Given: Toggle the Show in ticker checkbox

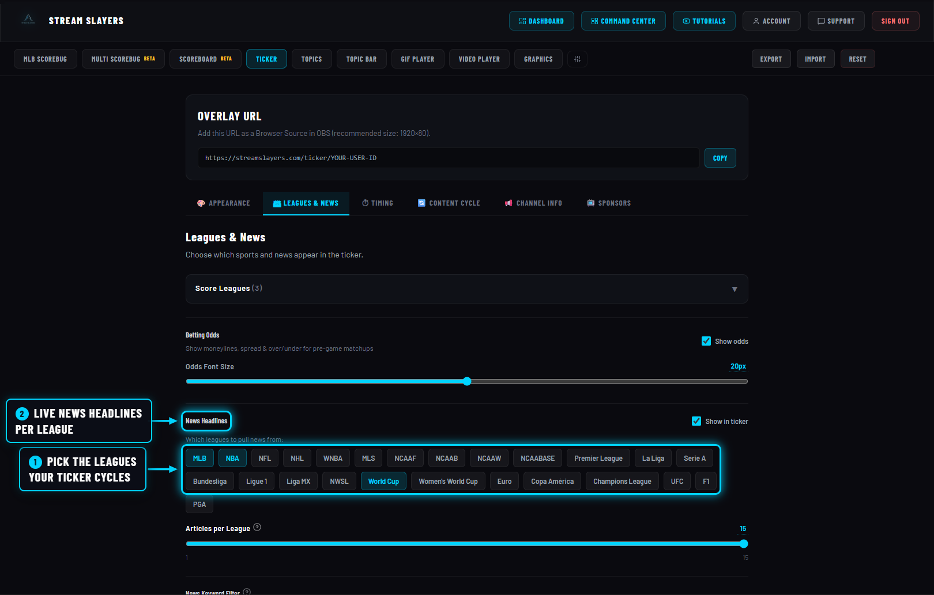Looking at the screenshot, I should point(696,421).
